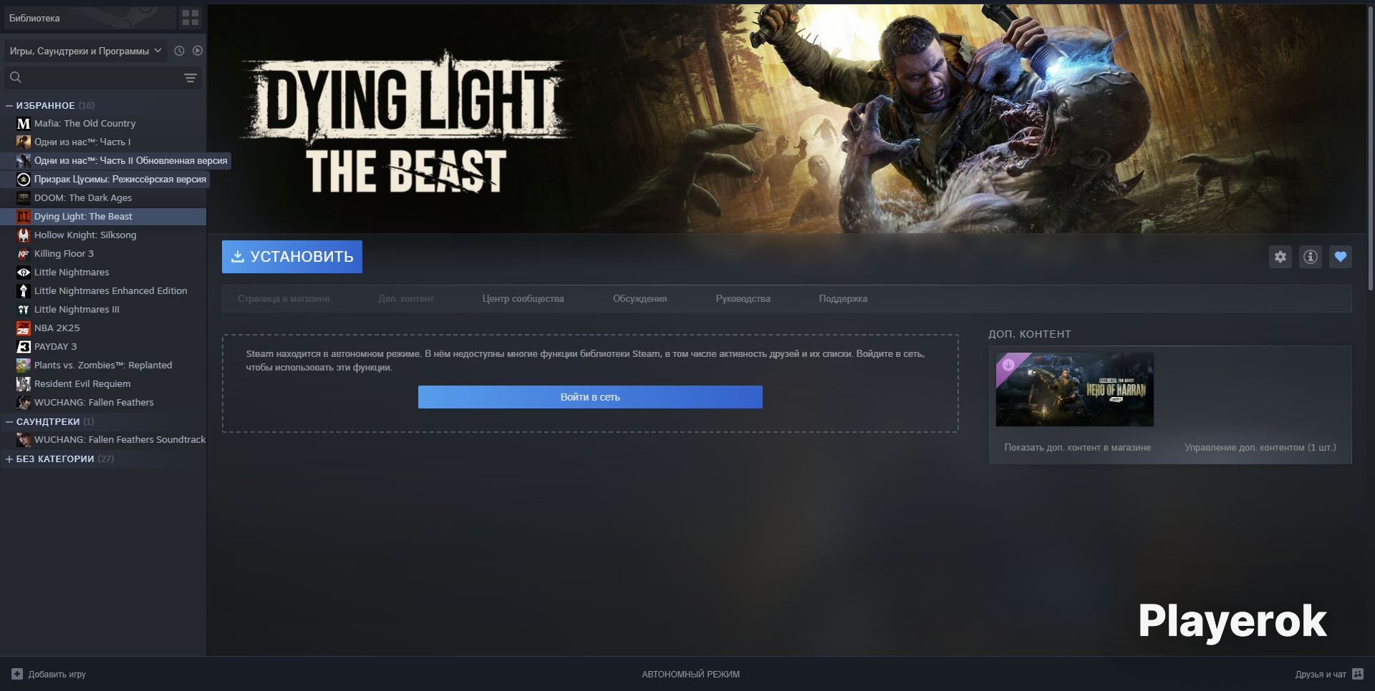
Task: Open the Страница в магазине tab
Action: coord(284,299)
